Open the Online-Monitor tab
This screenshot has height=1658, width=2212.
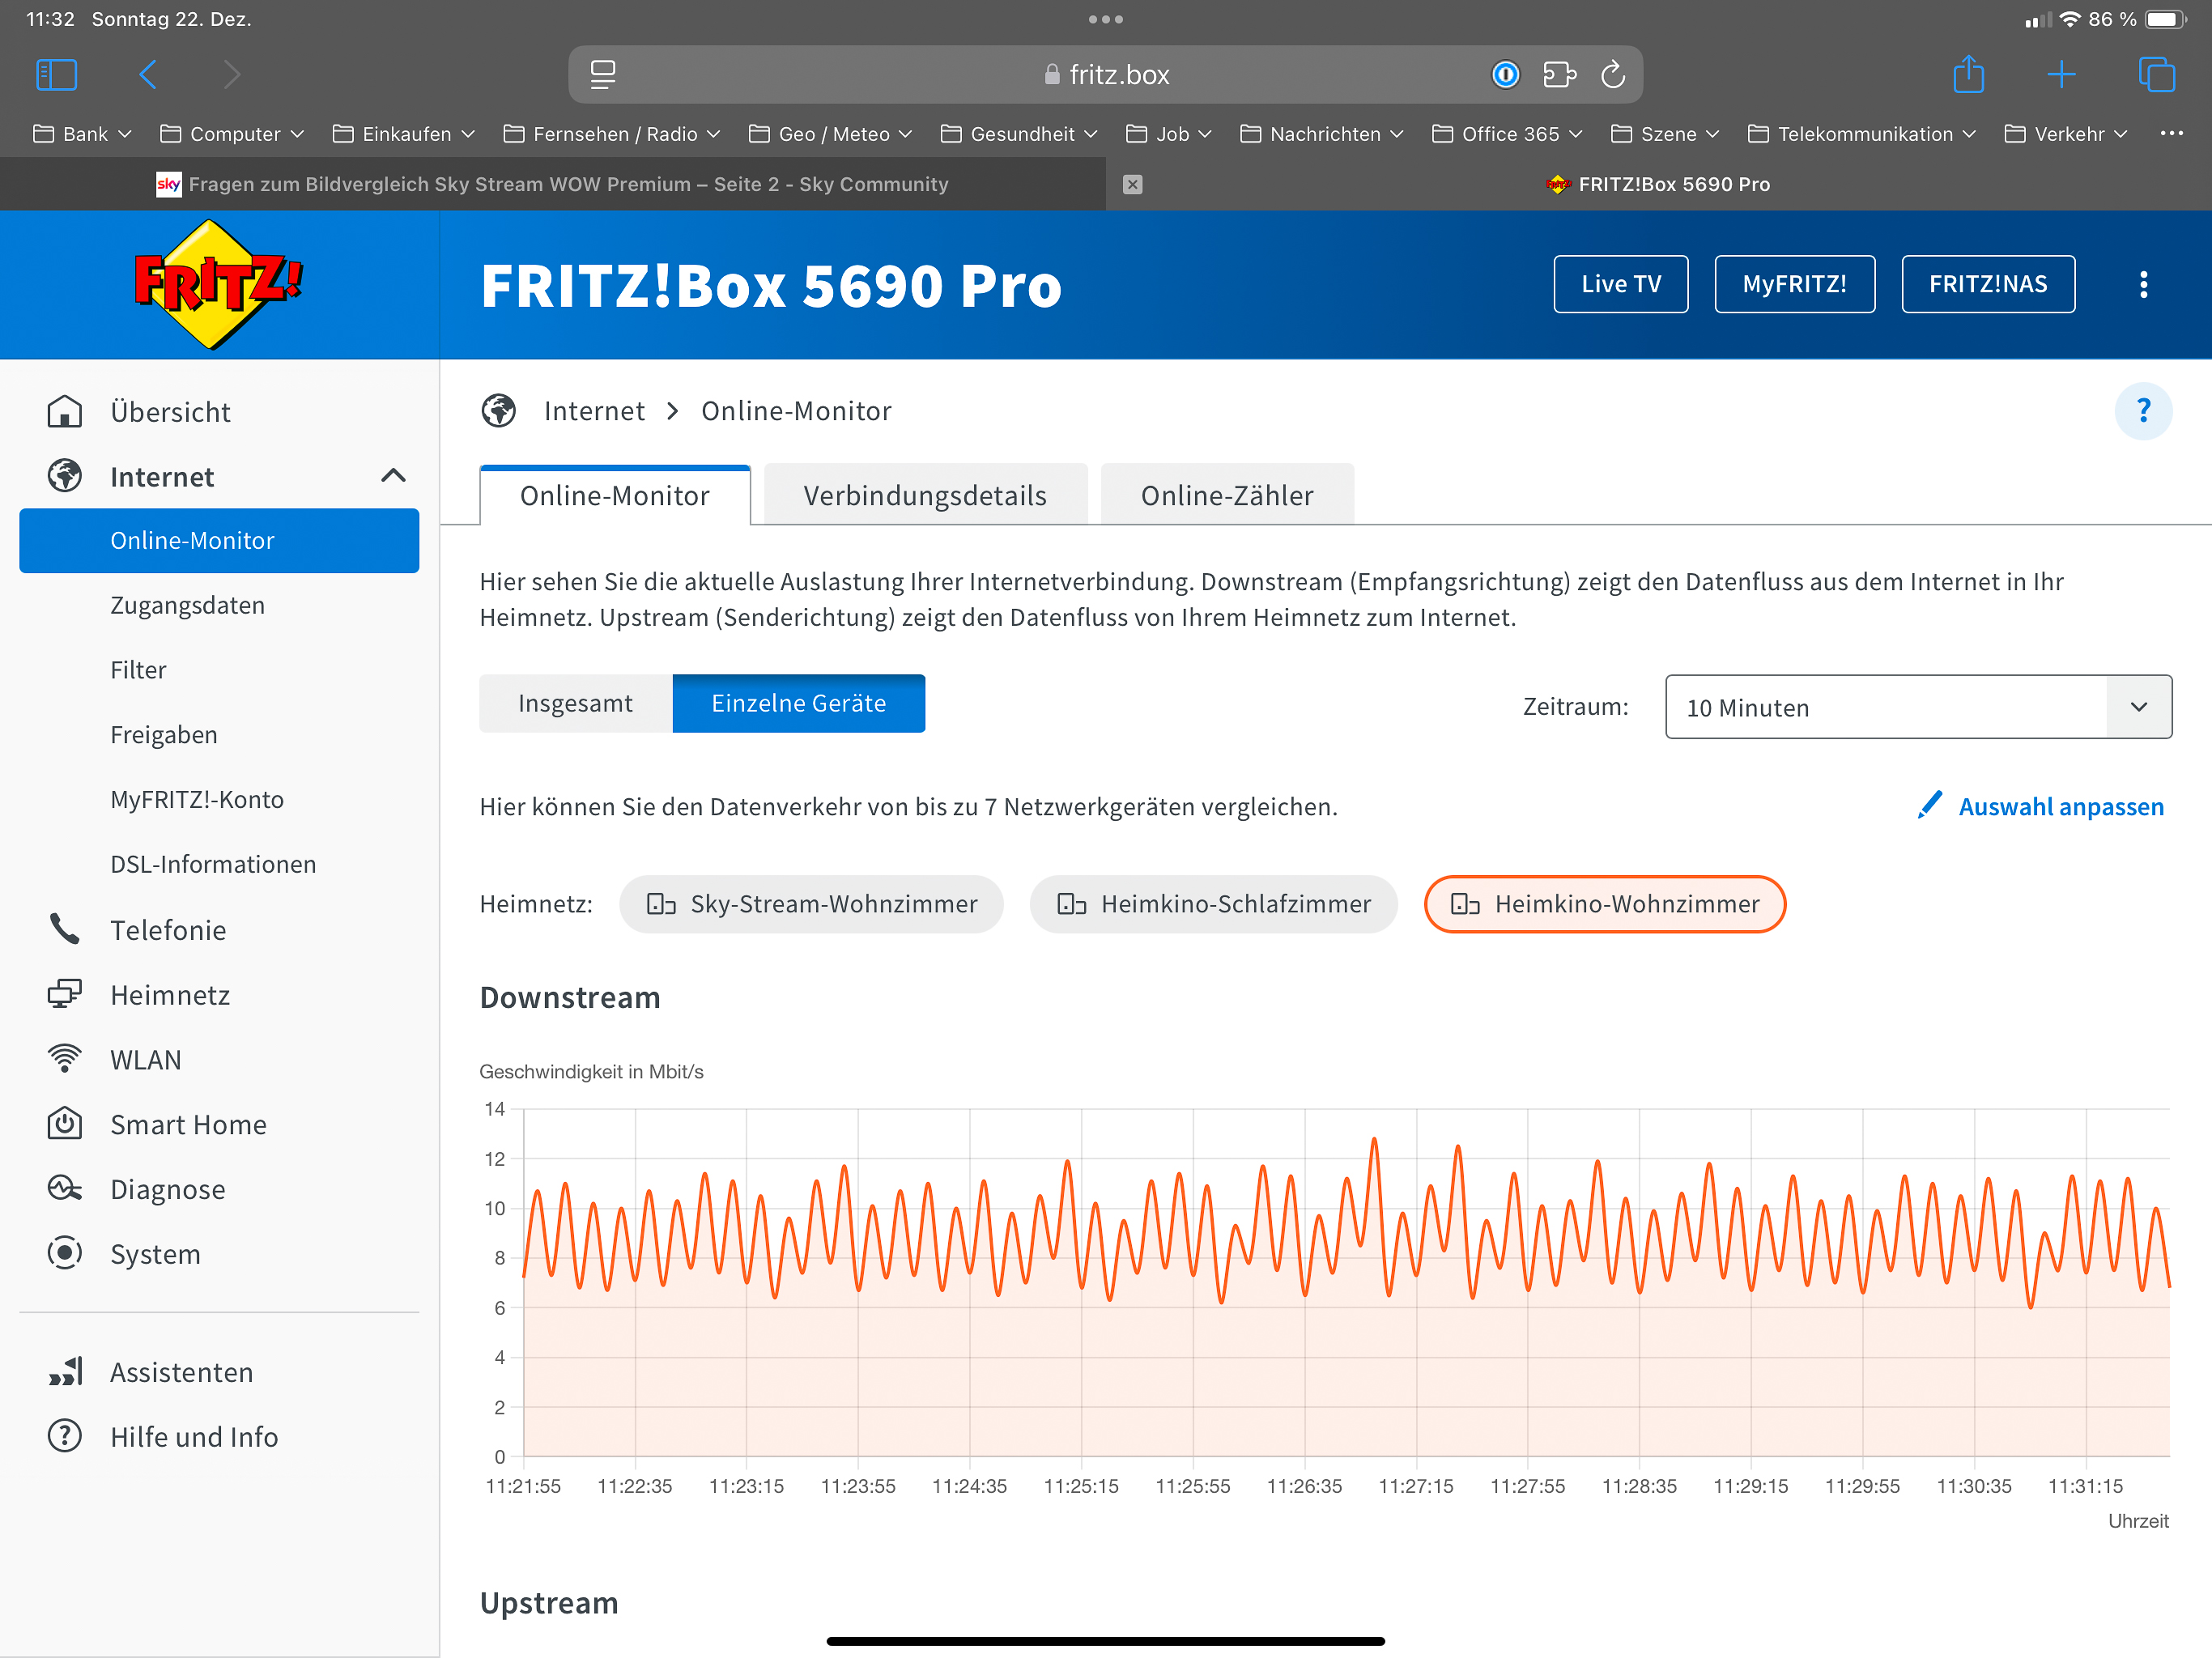click(615, 495)
